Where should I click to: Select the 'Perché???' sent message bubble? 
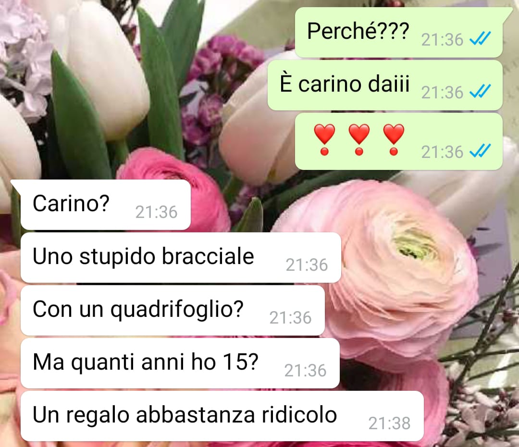click(398, 32)
